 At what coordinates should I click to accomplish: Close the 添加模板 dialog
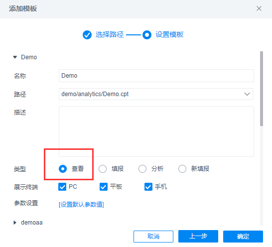tap(259, 8)
